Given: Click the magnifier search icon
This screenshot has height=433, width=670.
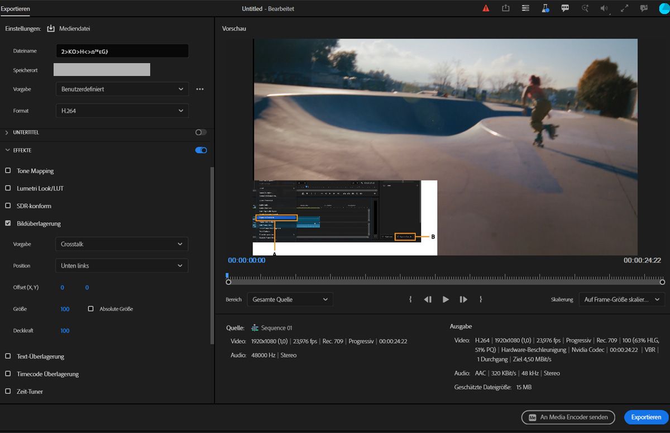Looking at the screenshot, I should (585, 8).
